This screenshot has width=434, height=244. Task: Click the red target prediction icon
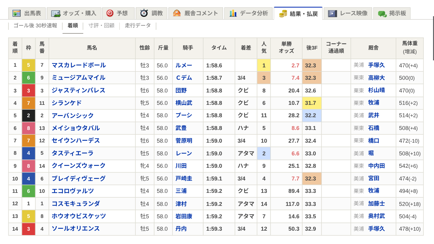[110, 13]
